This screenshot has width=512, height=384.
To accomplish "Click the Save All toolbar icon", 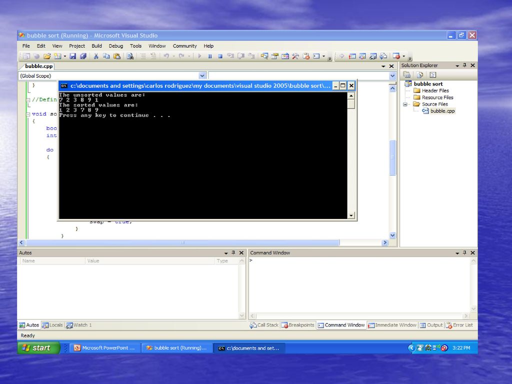I will point(83,56).
